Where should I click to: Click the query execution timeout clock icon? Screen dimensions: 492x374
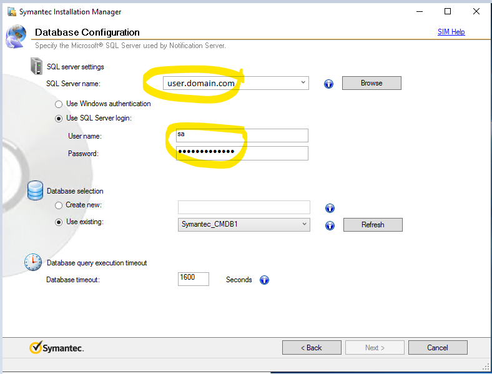33,262
